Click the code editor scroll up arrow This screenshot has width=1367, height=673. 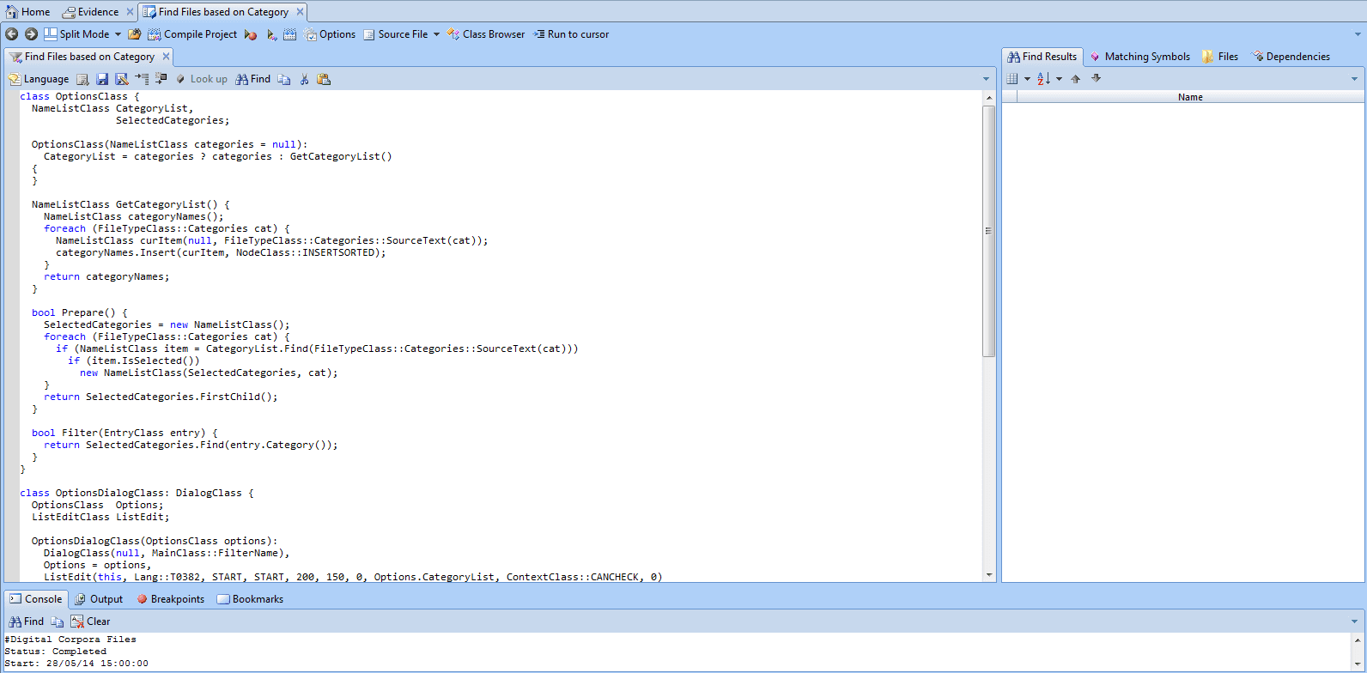click(989, 98)
